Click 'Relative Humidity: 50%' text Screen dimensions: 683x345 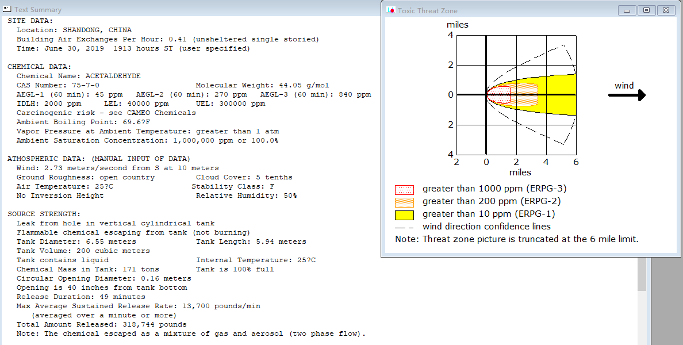pyautogui.click(x=247, y=195)
